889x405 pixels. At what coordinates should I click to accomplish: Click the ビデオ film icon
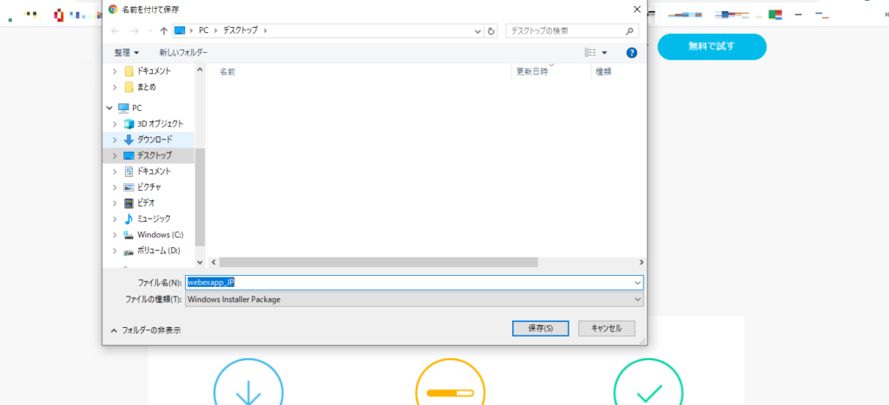pos(128,203)
